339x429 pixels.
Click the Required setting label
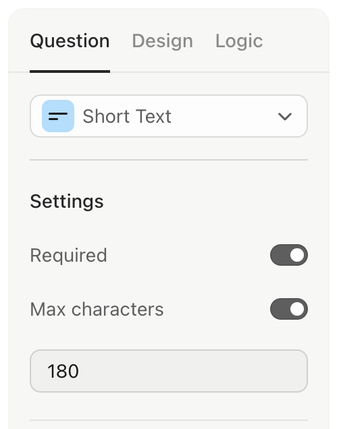click(x=68, y=255)
